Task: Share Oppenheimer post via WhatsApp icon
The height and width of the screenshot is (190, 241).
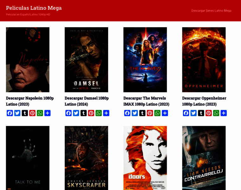Action: tap(216, 113)
